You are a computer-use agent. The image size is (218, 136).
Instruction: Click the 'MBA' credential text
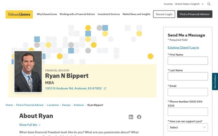(x=49, y=83)
